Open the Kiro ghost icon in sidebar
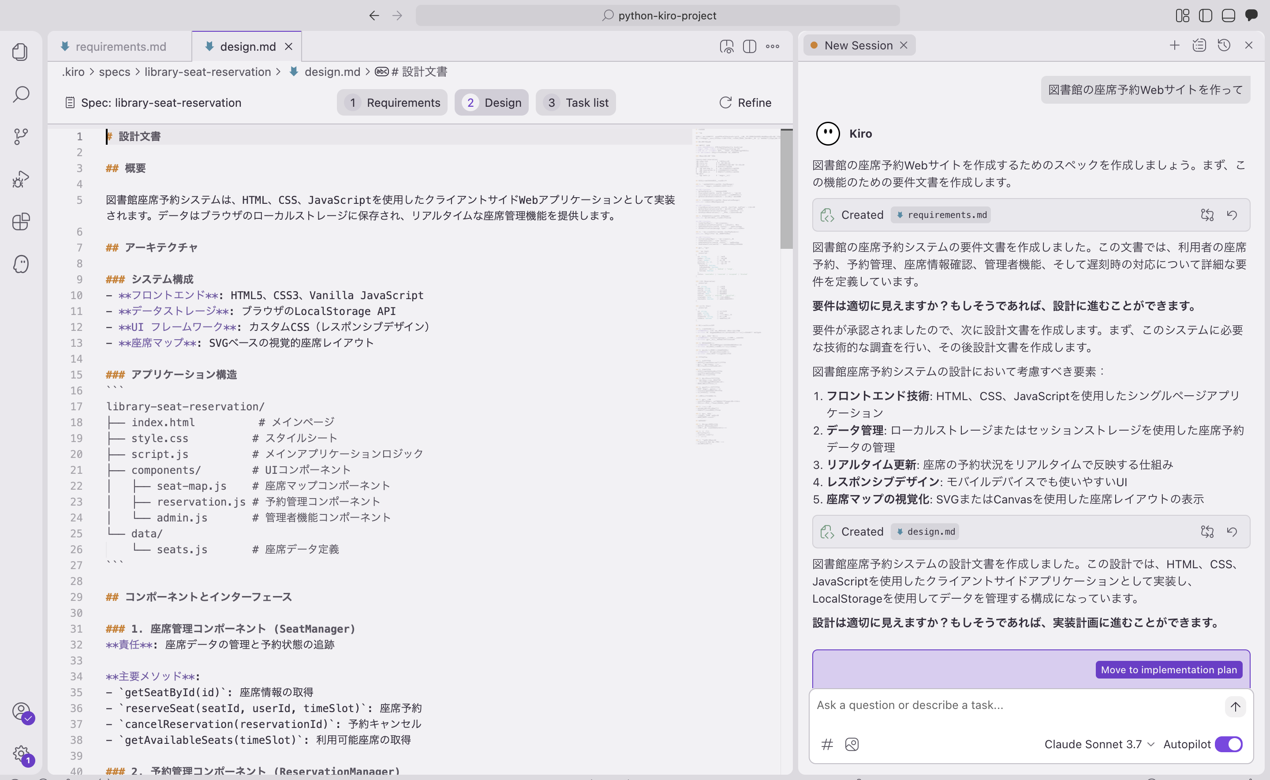1270x780 pixels. pyautogui.click(x=21, y=264)
